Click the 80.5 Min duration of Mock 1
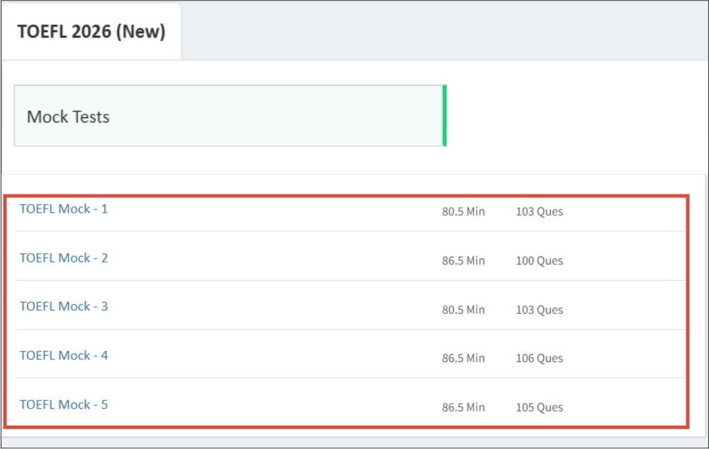The height and width of the screenshot is (449, 709). (463, 212)
